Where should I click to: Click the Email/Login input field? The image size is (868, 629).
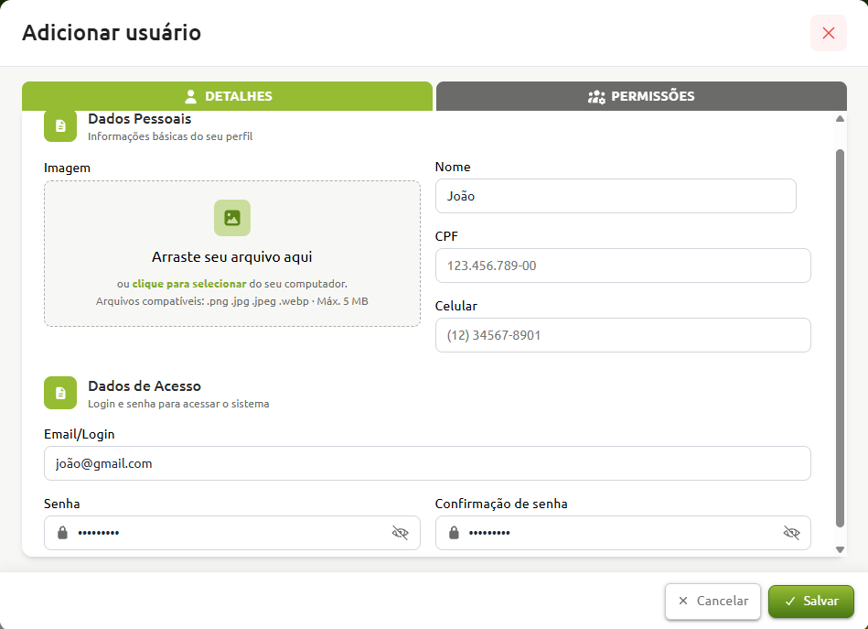(x=427, y=463)
